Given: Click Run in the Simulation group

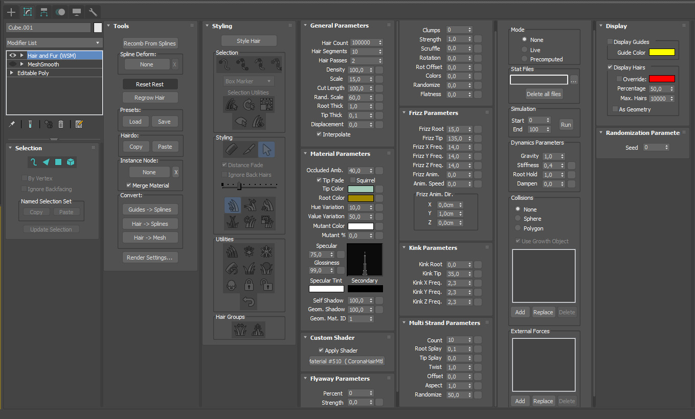Looking at the screenshot, I should (566, 125).
